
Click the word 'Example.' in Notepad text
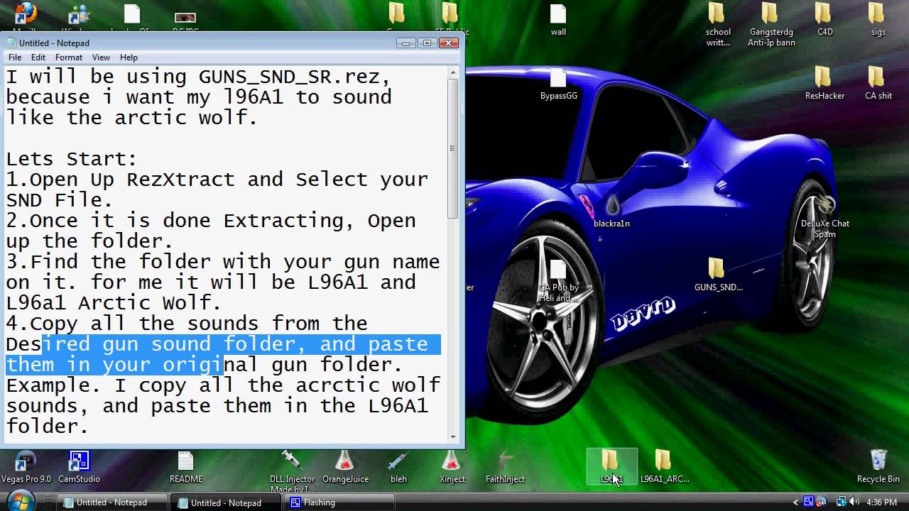pyautogui.click(x=53, y=385)
